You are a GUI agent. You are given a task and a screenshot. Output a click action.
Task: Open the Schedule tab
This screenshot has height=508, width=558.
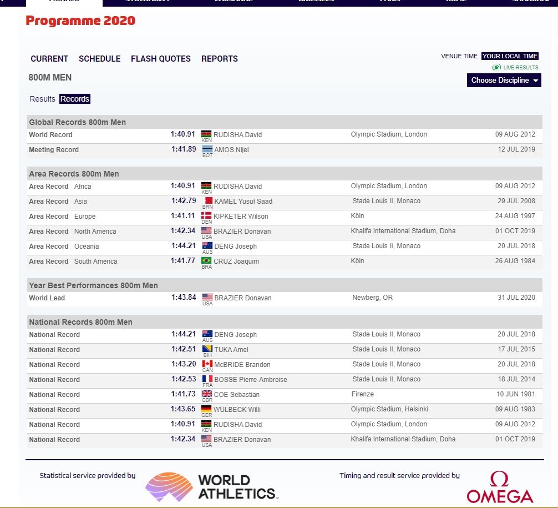pos(99,59)
